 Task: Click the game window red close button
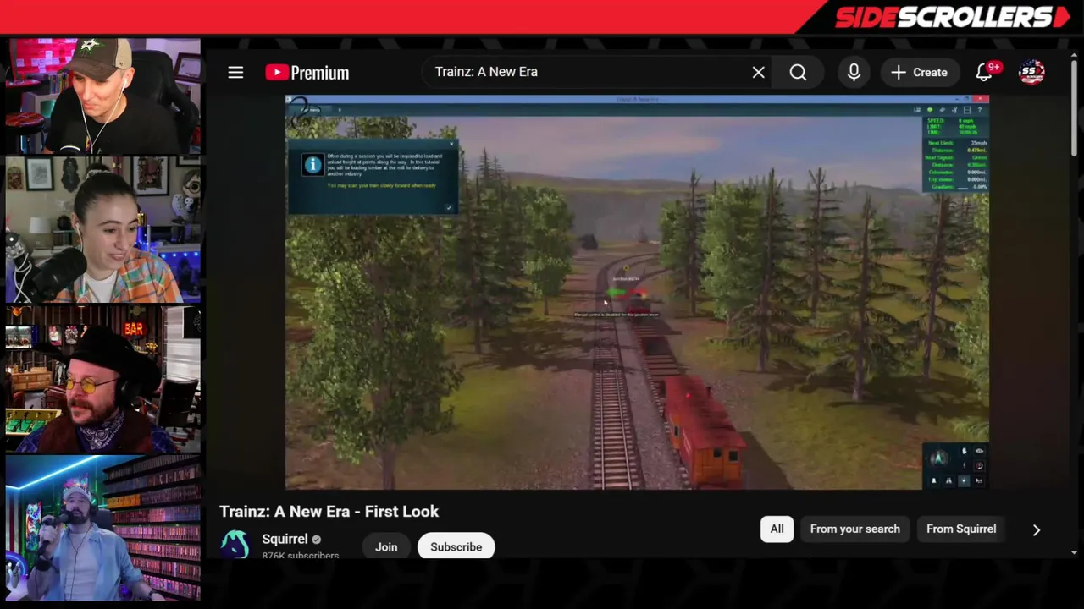click(x=981, y=99)
